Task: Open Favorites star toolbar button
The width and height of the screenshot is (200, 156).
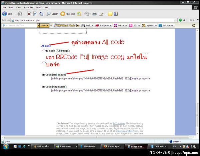Action: (68, 14)
